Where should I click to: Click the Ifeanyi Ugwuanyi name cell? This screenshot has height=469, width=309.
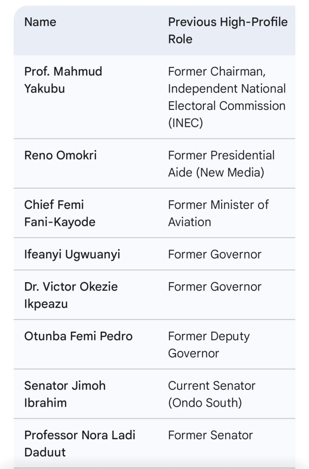click(72, 254)
